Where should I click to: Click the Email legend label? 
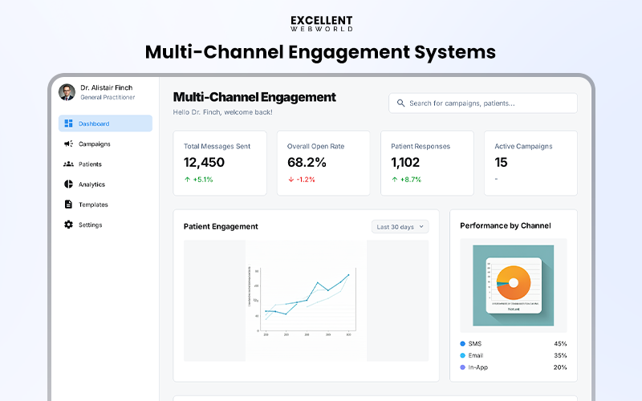click(476, 355)
